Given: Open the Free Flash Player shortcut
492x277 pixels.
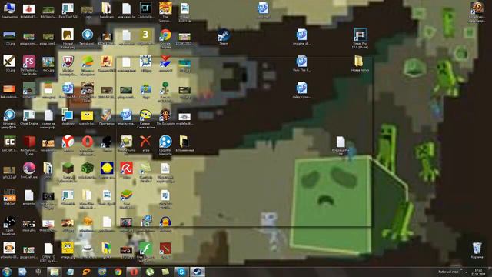Looking at the screenshot, I should [145, 248].
